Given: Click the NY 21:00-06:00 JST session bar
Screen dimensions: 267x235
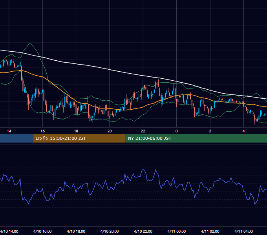Looking at the screenshot, I should pyautogui.click(x=196, y=138).
